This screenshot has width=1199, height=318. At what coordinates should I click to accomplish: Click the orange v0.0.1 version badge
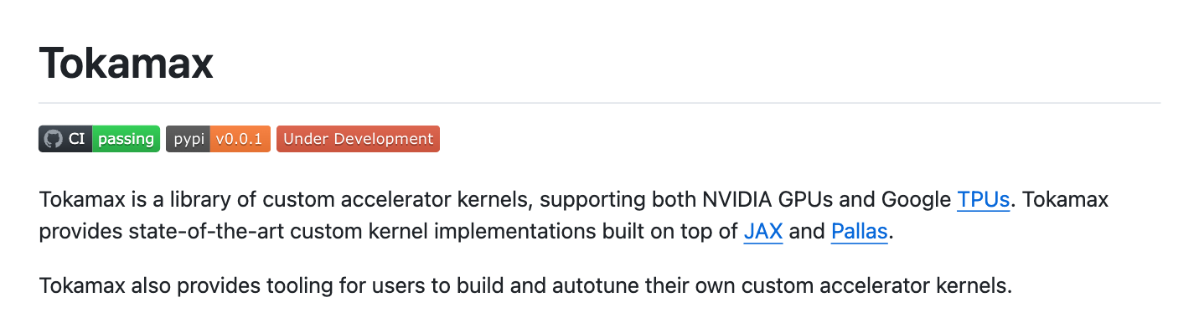point(240,139)
